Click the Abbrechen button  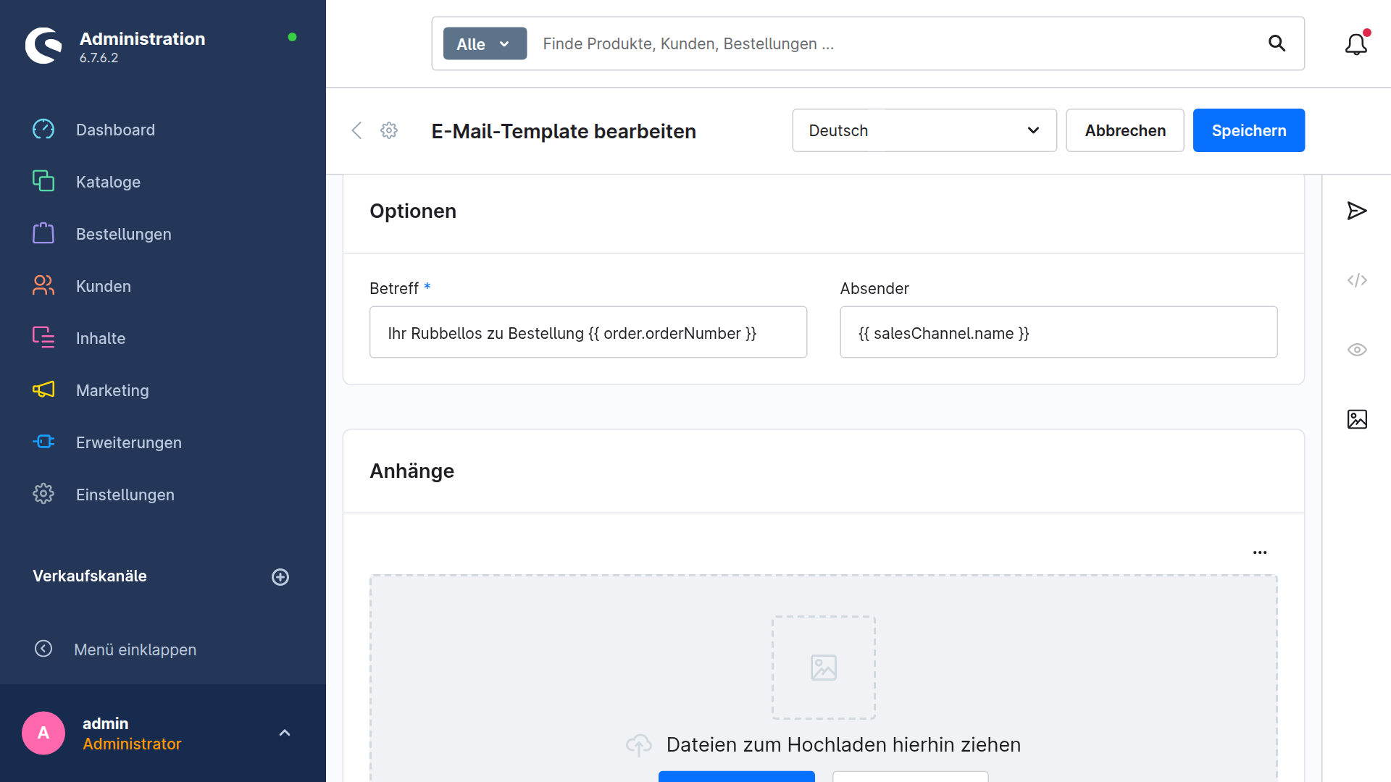(1125, 130)
